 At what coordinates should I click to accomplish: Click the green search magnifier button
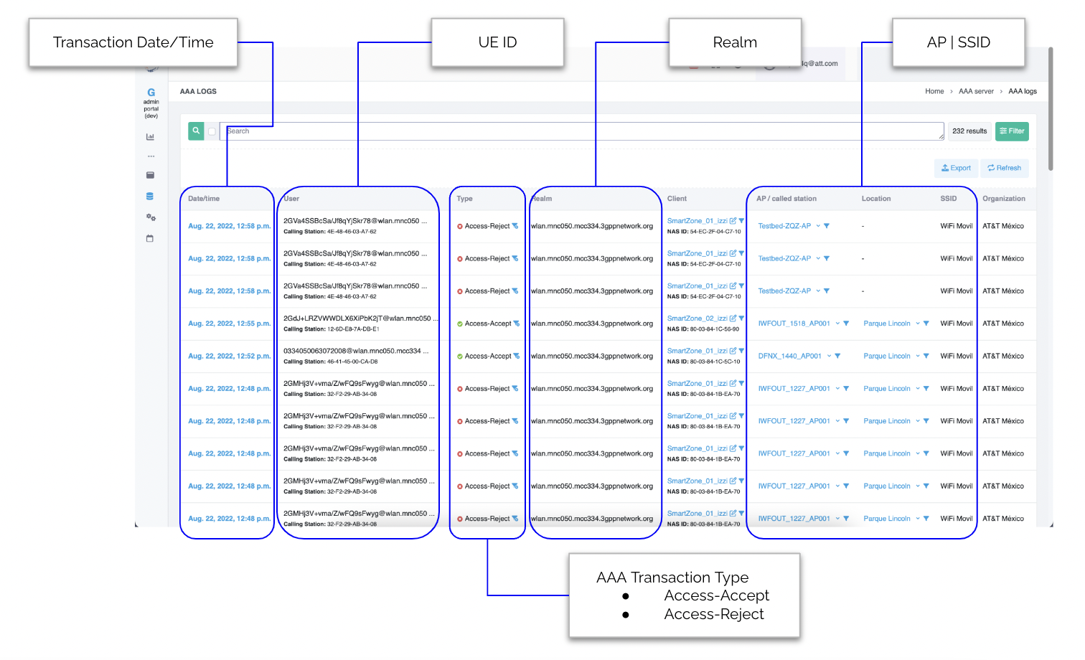pyautogui.click(x=196, y=131)
